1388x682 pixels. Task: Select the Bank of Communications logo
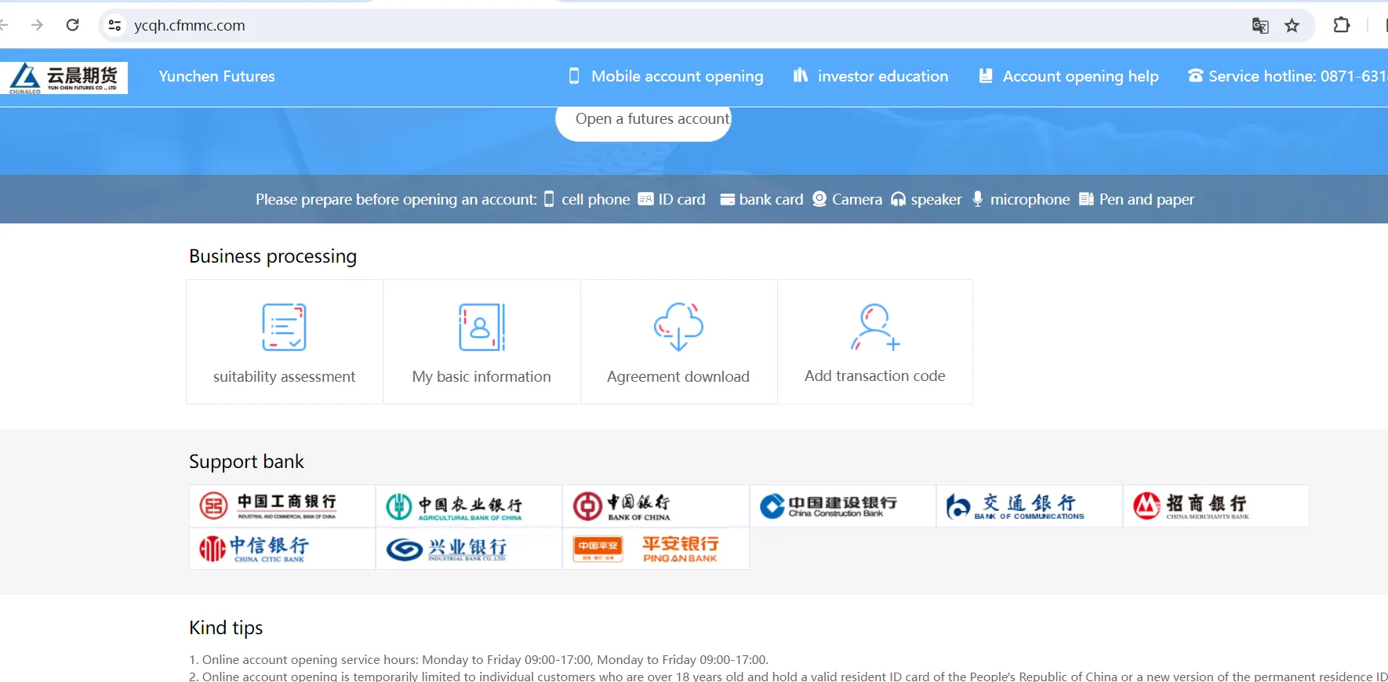[x=1029, y=506]
